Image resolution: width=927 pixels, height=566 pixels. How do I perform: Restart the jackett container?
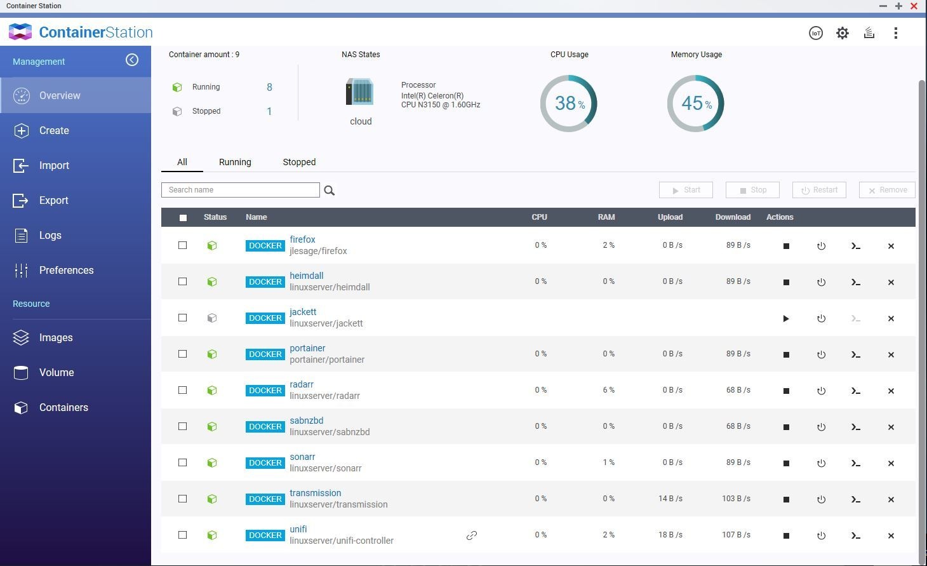click(821, 318)
